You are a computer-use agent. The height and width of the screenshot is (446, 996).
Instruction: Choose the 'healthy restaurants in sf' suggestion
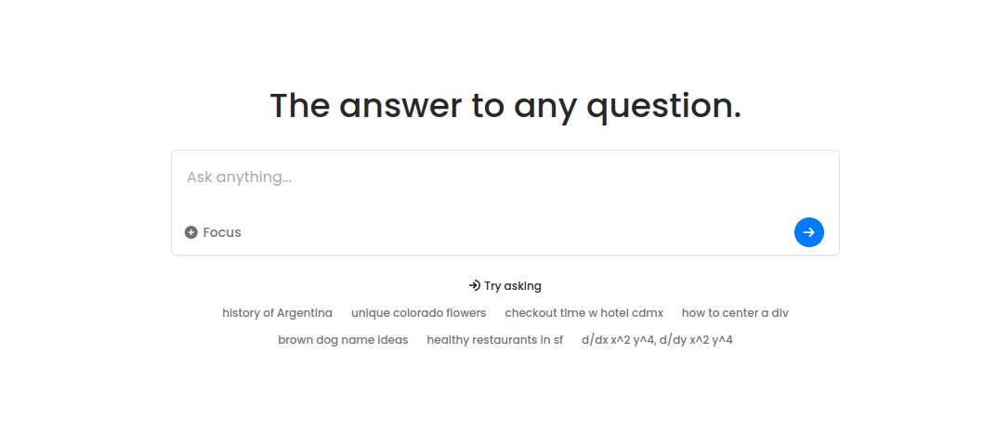[x=494, y=340]
